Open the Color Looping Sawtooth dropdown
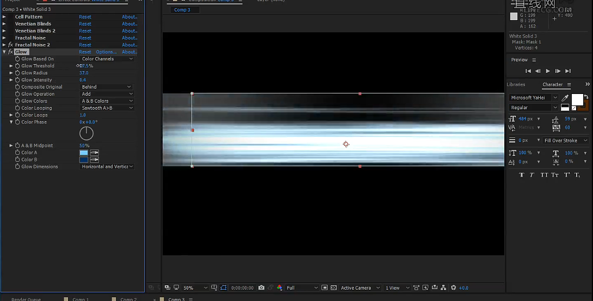Screen dimensions: 593x301 click(x=107, y=108)
